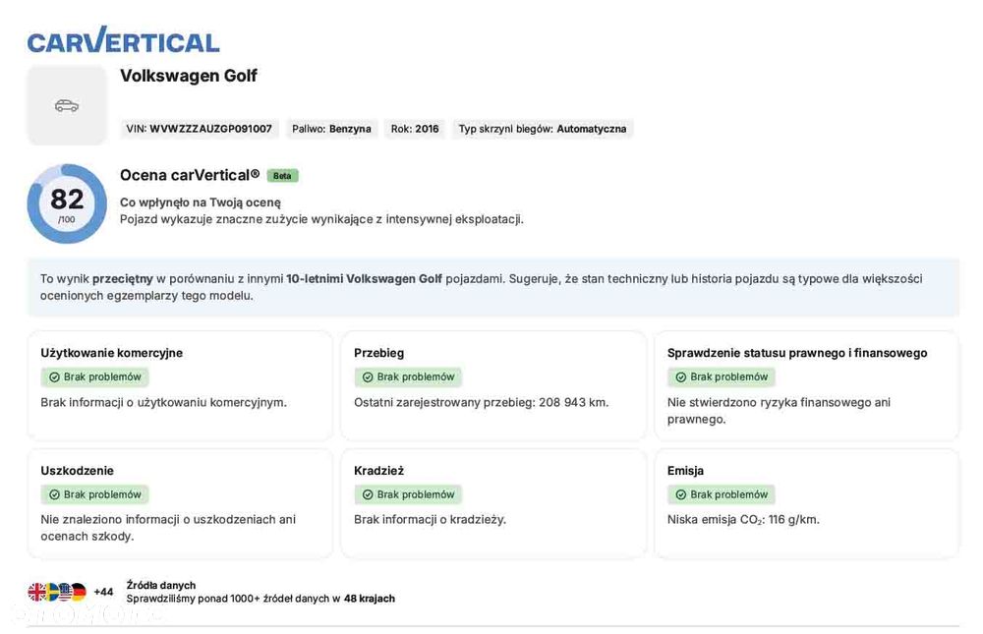Select the VIN WVWZZZAUZGP091007 chip
Image resolution: width=983 pixels, height=634 pixels.
200,129
